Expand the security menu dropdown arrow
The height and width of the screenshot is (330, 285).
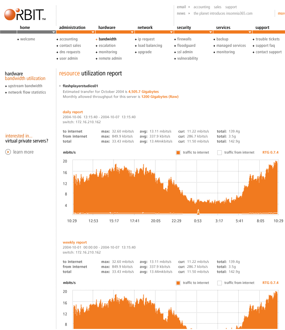(x=210, y=32)
